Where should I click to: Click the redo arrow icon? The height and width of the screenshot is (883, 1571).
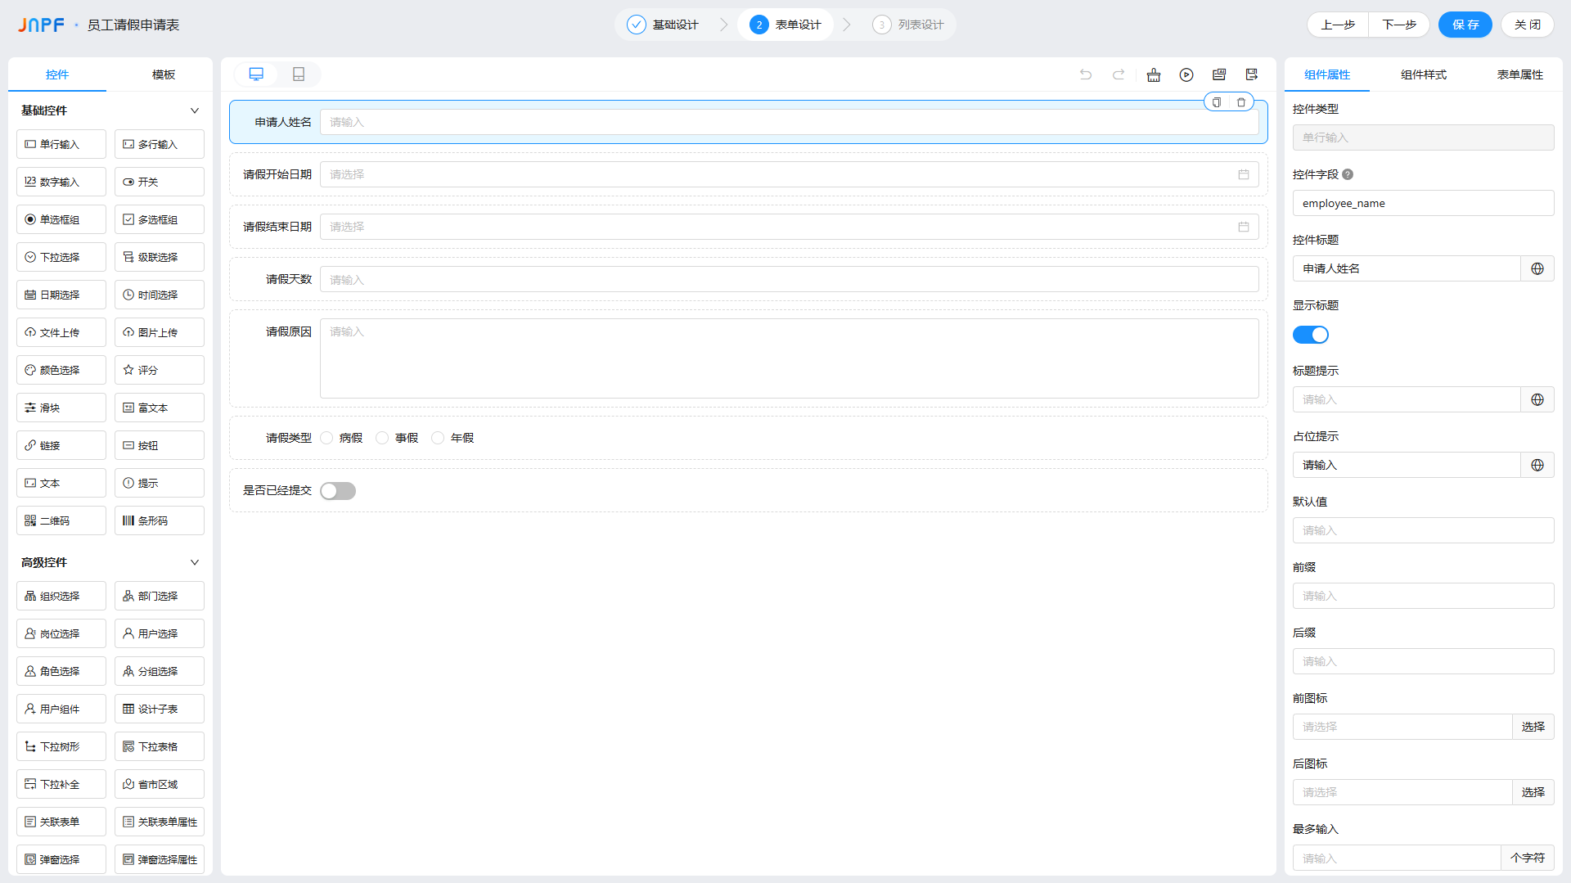click(1119, 74)
